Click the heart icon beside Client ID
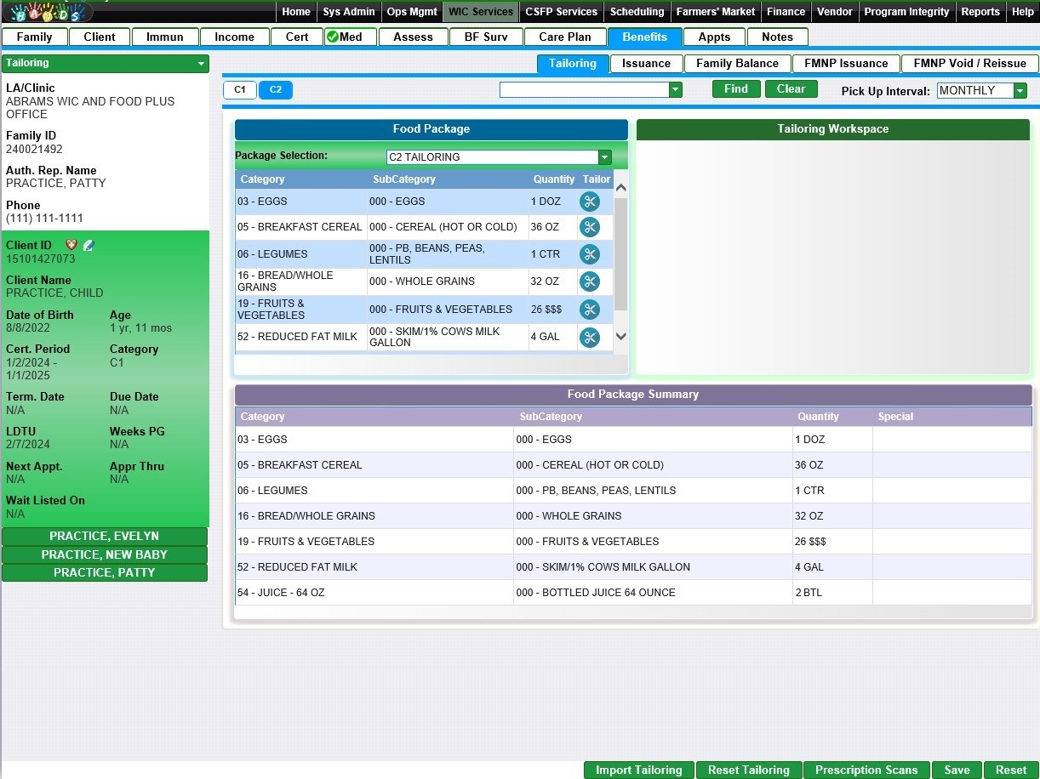This screenshot has height=779, width=1040. (71, 245)
